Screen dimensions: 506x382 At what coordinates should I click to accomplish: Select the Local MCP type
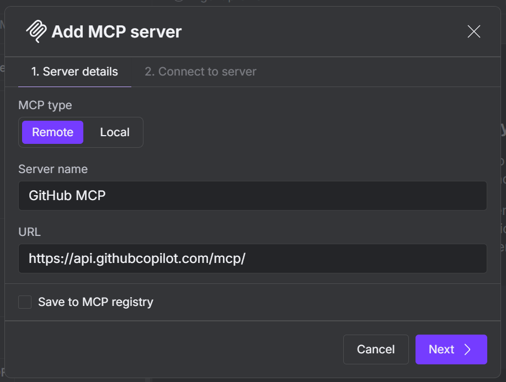114,132
